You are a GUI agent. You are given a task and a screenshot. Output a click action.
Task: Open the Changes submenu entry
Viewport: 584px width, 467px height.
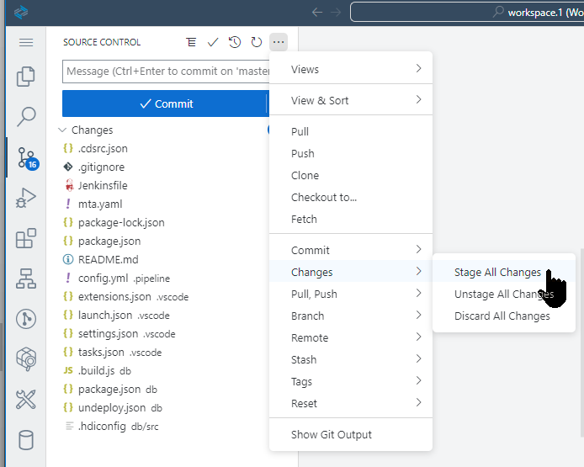pyautogui.click(x=351, y=273)
